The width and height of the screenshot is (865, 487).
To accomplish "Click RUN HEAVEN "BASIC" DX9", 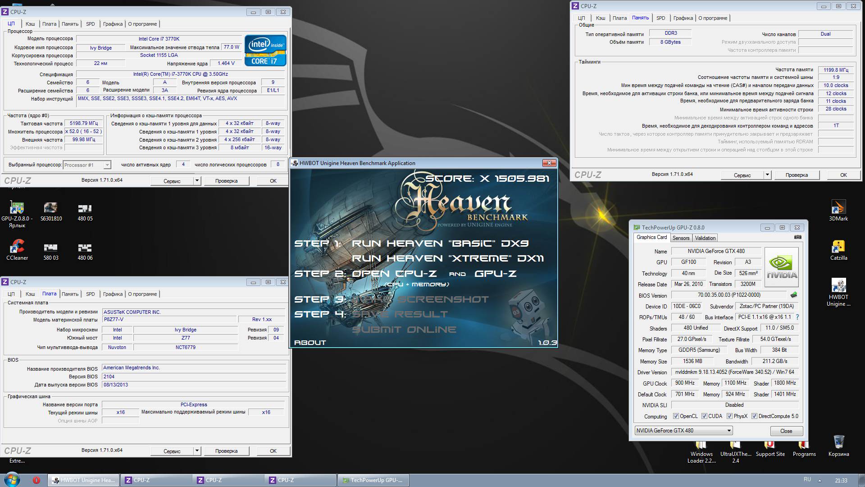I will [x=440, y=243].
